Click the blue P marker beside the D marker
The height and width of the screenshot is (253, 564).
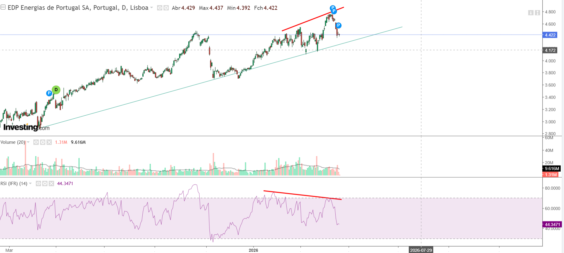coord(49,93)
